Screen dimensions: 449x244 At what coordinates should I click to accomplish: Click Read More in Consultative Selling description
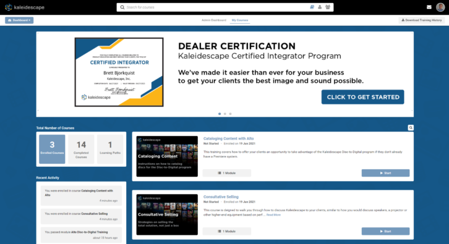(x=273, y=215)
